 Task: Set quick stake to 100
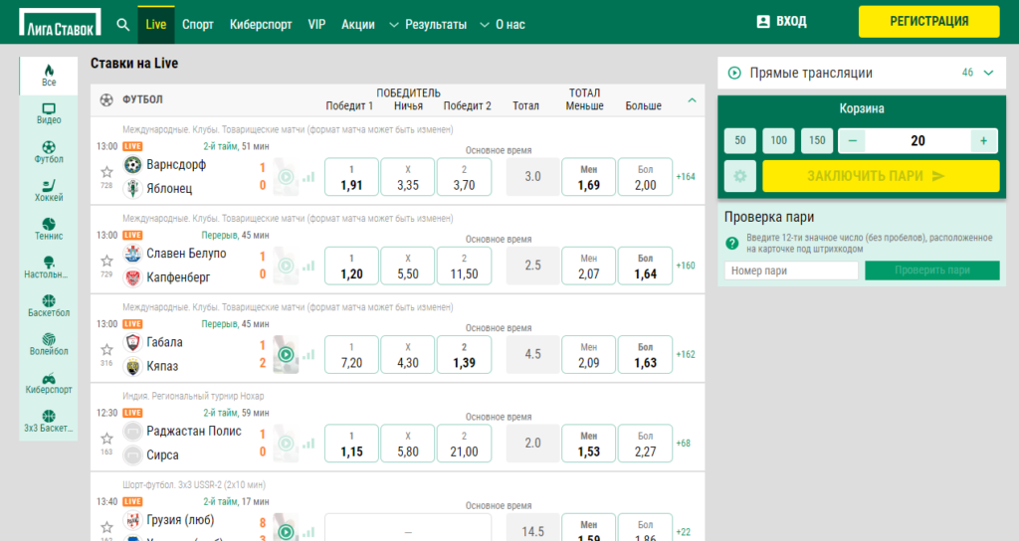point(778,140)
